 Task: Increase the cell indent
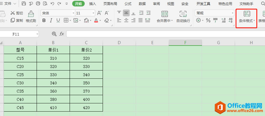(148, 13)
